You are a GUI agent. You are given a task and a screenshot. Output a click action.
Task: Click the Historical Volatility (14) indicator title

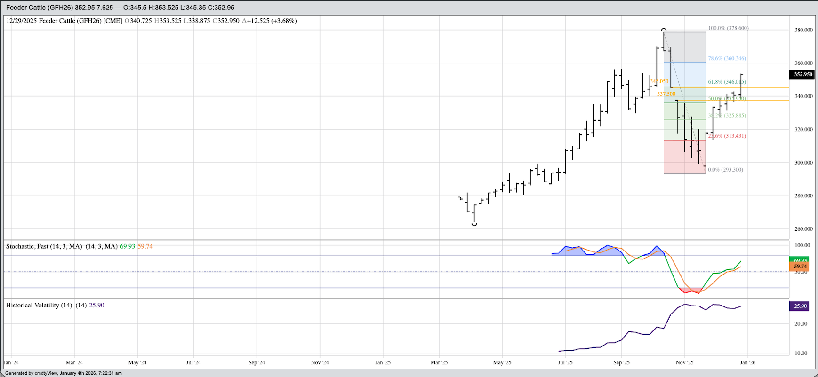click(x=39, y=305)
